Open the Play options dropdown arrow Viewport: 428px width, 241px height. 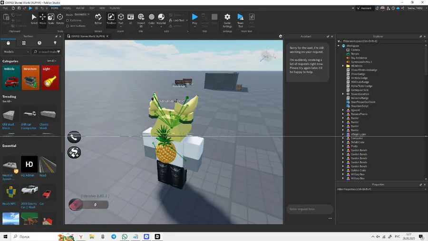coord(195,27)
